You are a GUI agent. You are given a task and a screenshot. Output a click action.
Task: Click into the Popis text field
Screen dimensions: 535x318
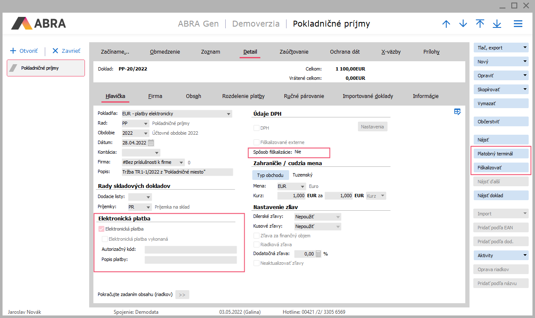click(177, 172)
